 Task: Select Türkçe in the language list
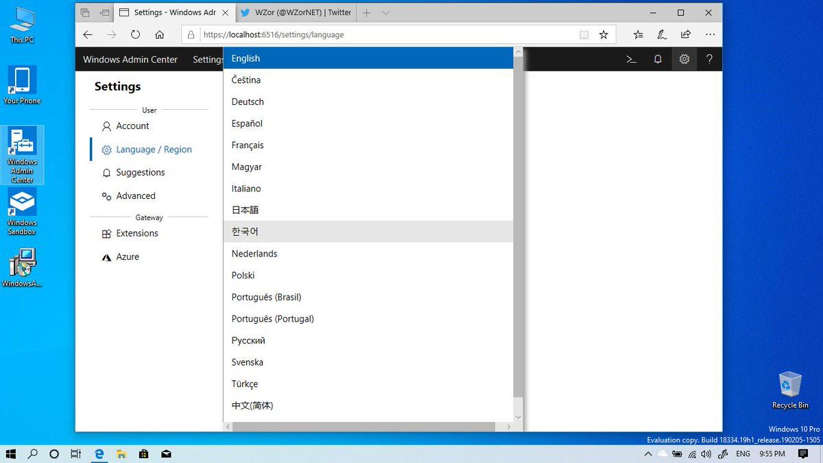coord(368,384)
